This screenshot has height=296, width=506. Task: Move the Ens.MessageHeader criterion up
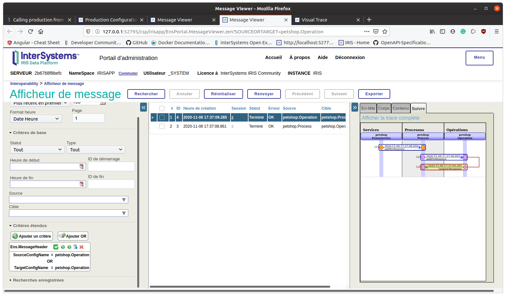click(63, 247)
